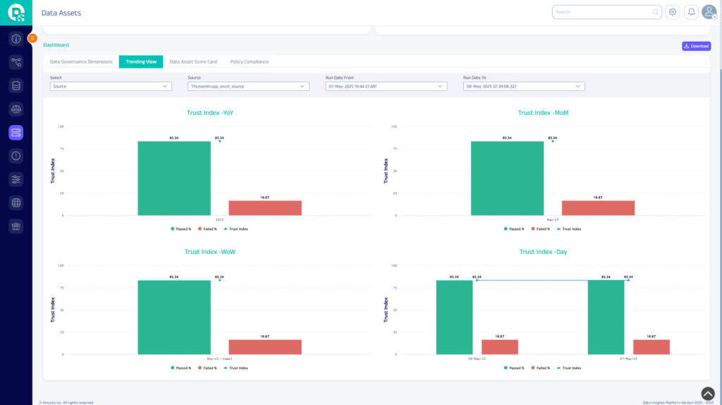Open the gauge dashboard icon in sidebar
Viewport: 722px width, 405px height.
click(x=16, y=38)
